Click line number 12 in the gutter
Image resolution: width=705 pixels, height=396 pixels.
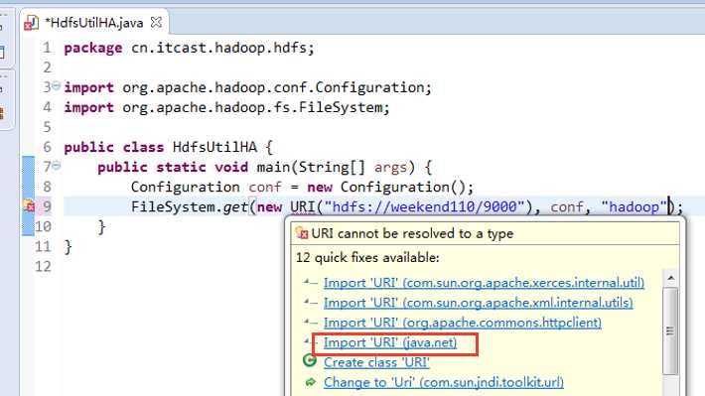[x=43, y=267]
